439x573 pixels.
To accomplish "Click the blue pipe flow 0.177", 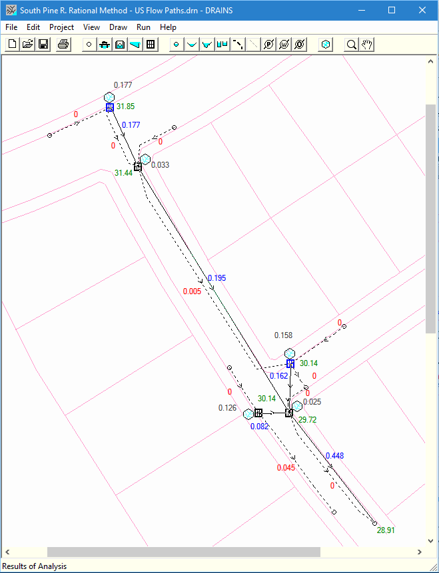I will [131, 125].
